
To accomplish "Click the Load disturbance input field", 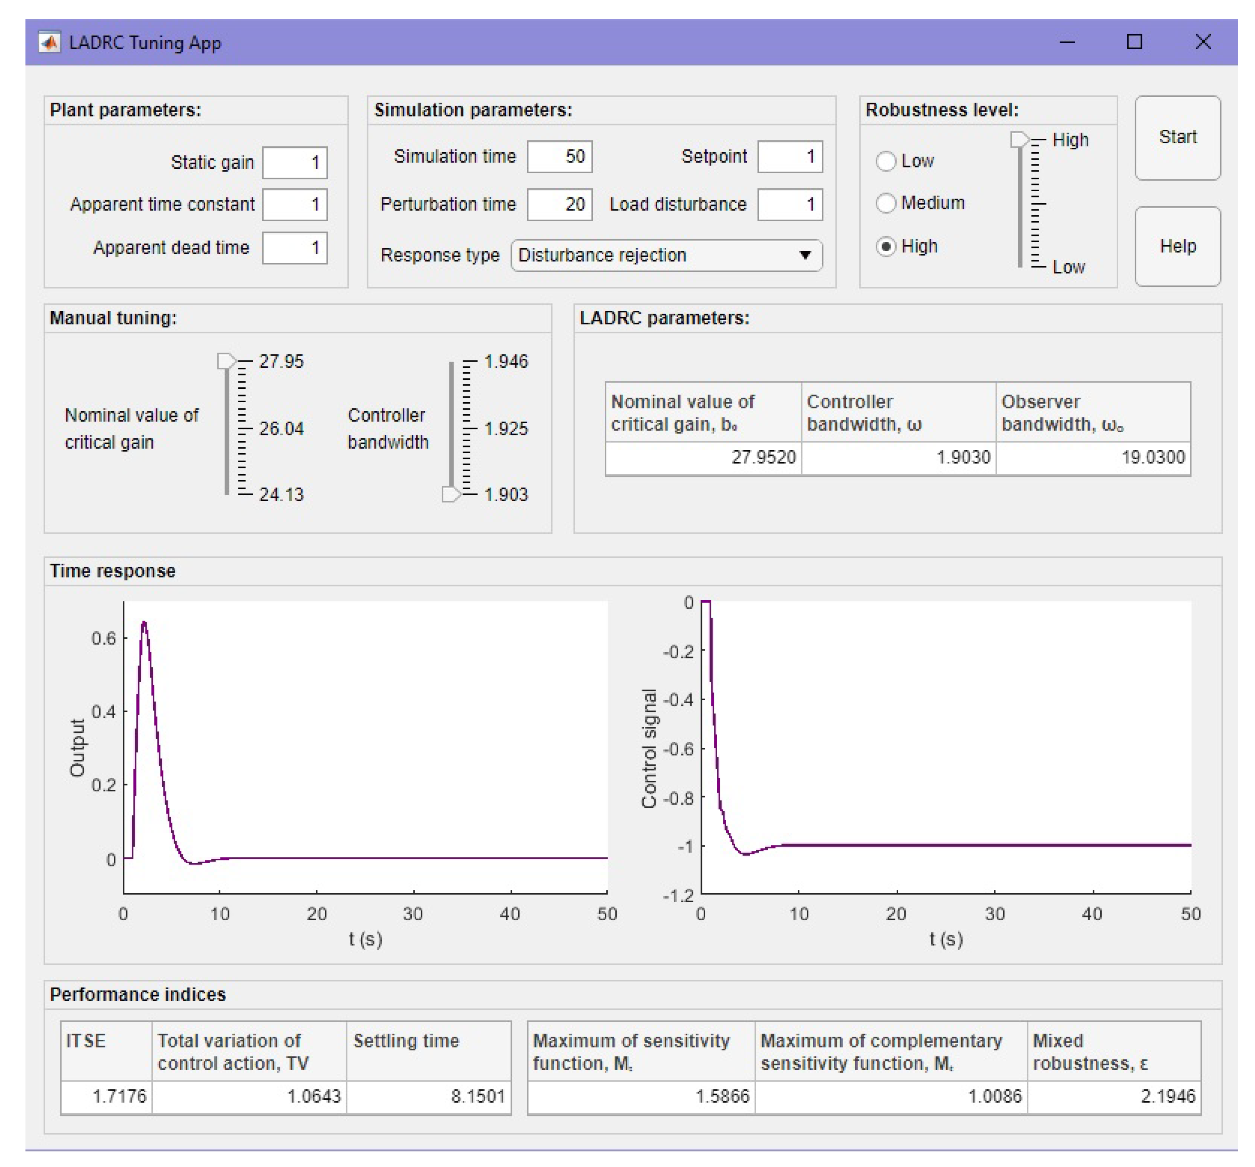I will coord(790,204).
